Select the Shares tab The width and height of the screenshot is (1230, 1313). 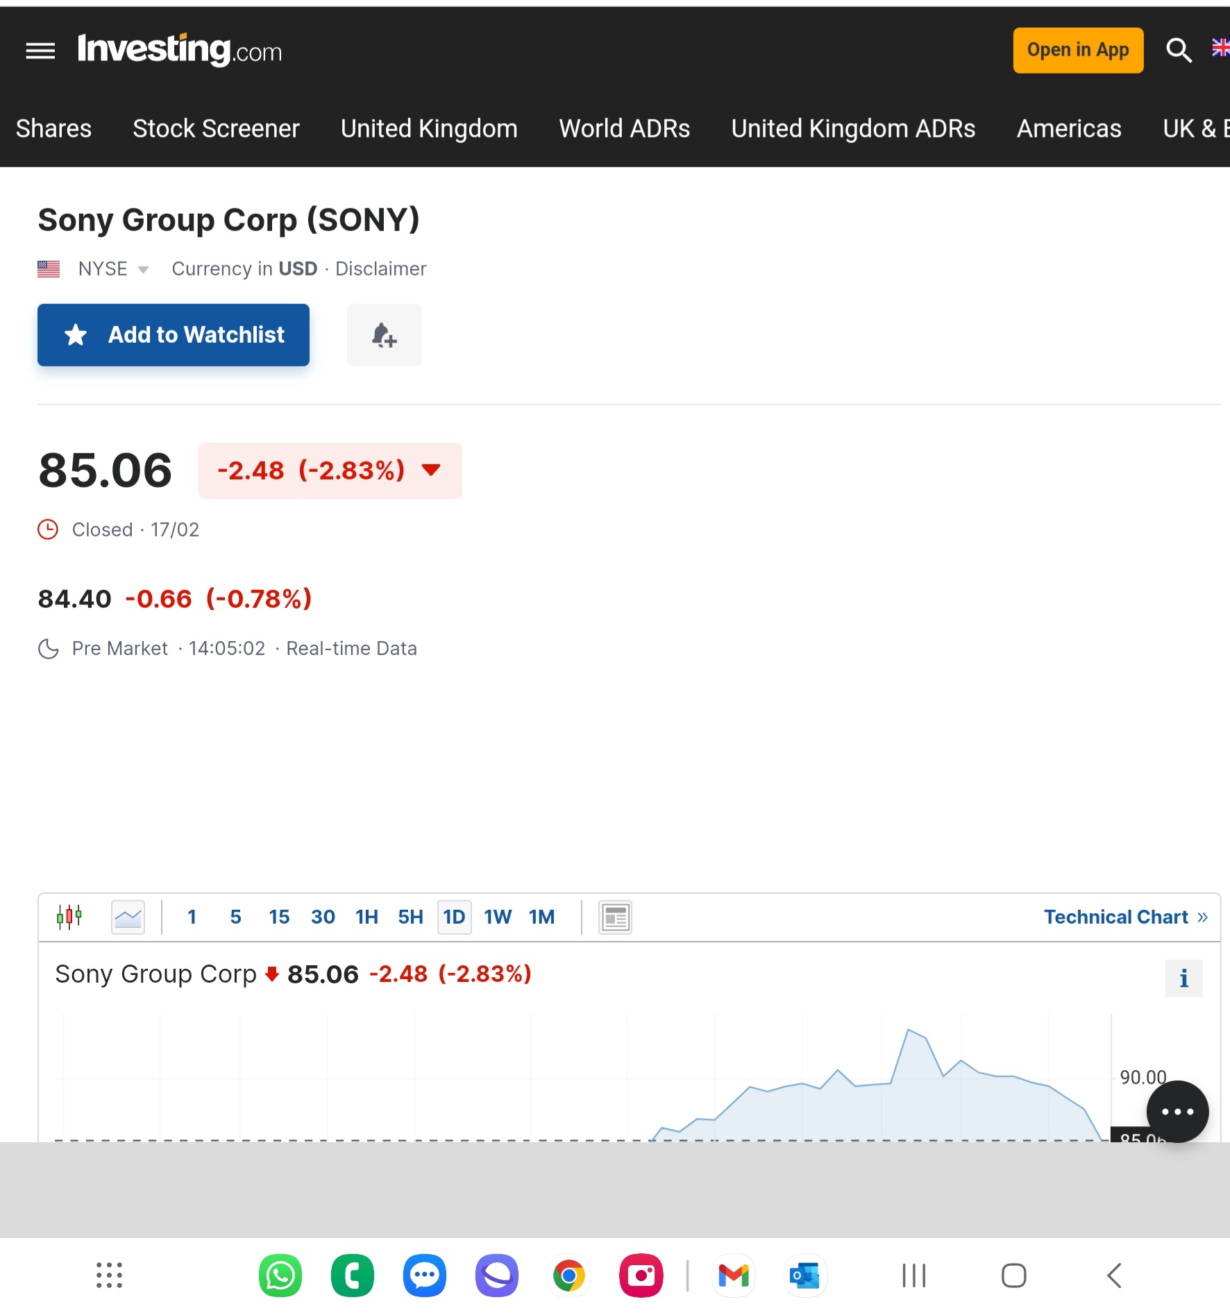(53, 128)
